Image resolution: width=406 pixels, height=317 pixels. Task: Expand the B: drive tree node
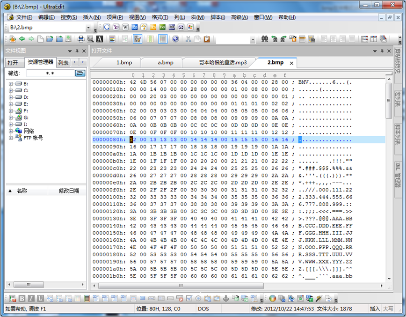(x=11, y=84)
